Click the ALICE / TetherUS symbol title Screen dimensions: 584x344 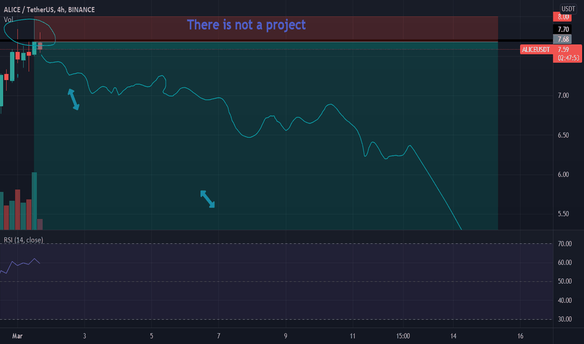coord(49,9)
